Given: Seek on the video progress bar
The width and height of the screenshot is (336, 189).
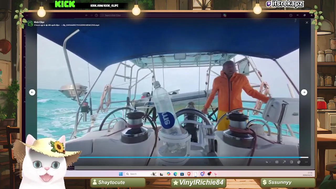Looking at the screenshot, I should pyautogui.click(x=186, y=157).
